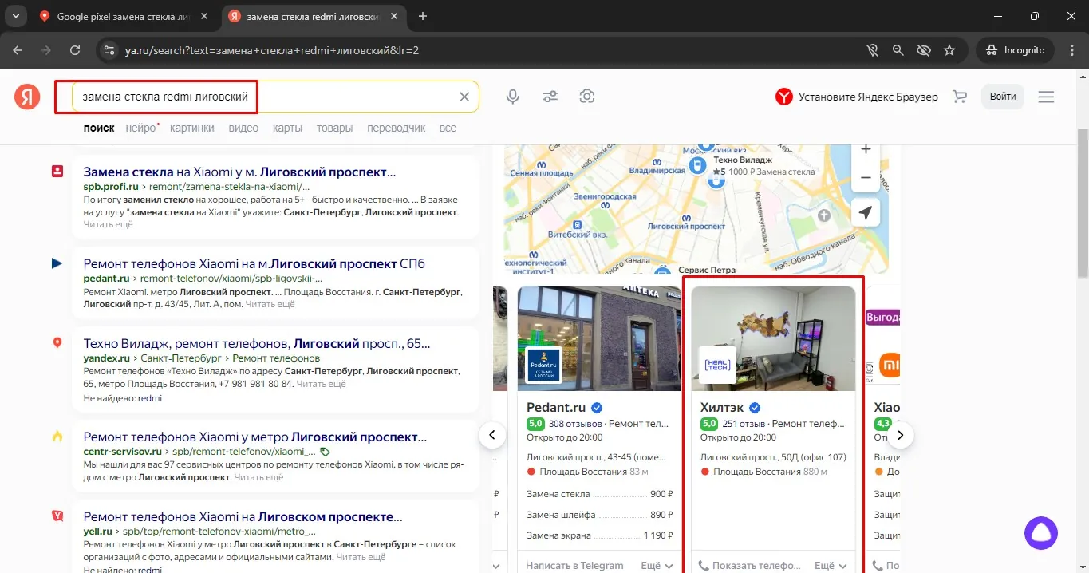Start voice search with microphone icon
The image size is (1089, 573).
[x=513, y=97]
